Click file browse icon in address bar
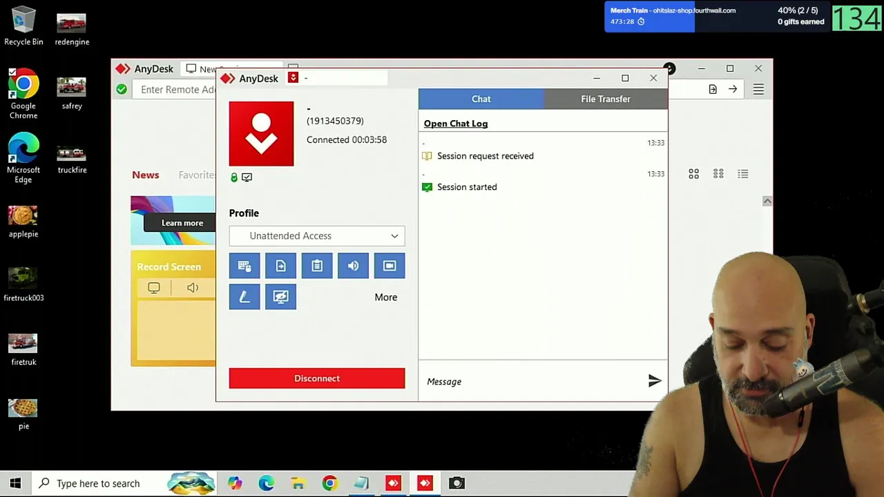This screenshot has width=884, height=497. point(713,89)
